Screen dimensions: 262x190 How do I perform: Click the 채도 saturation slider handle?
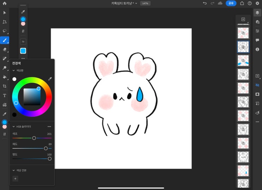point(46,148)
